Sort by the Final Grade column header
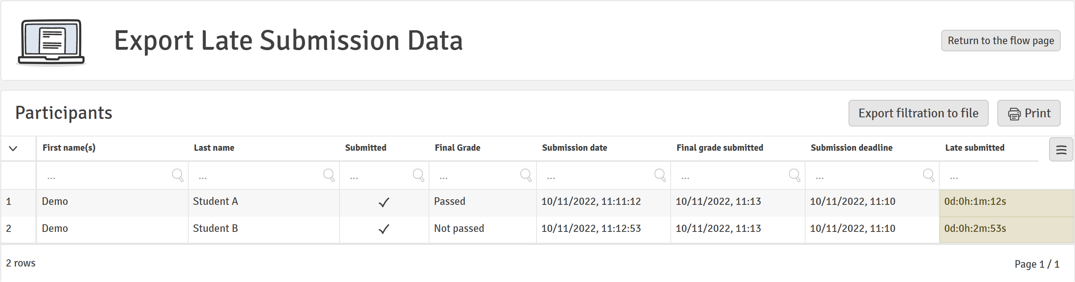The height and width of the screenshot is (282, 1075). point(457,148)
